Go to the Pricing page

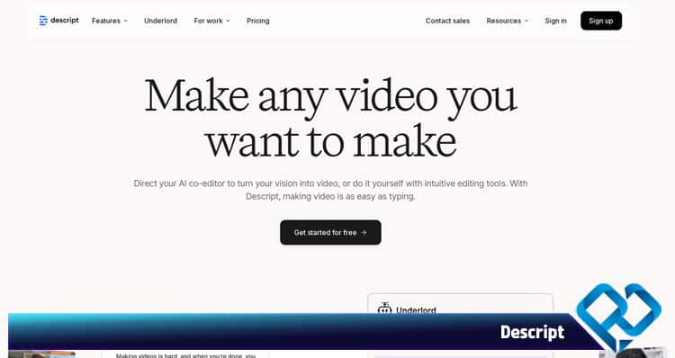coord(258,21)
